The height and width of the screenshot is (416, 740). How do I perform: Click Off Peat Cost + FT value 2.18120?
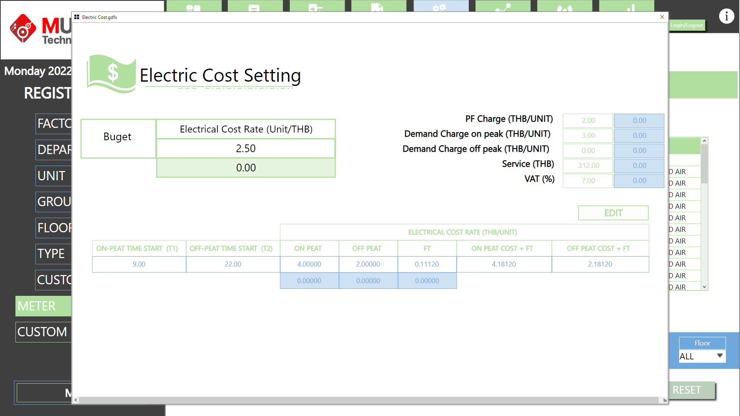click(600, 264)
